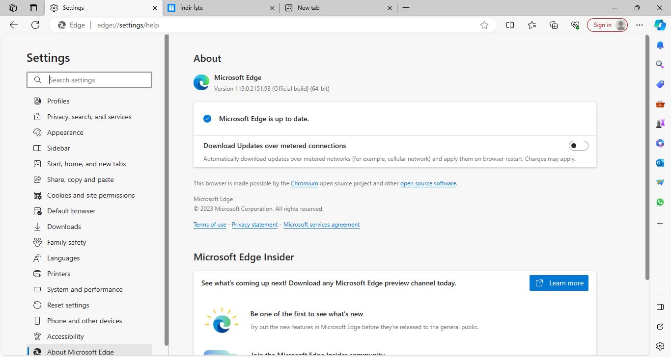Open Outlook icon in sidebar
671x357 pixels.
pos(660,163)
